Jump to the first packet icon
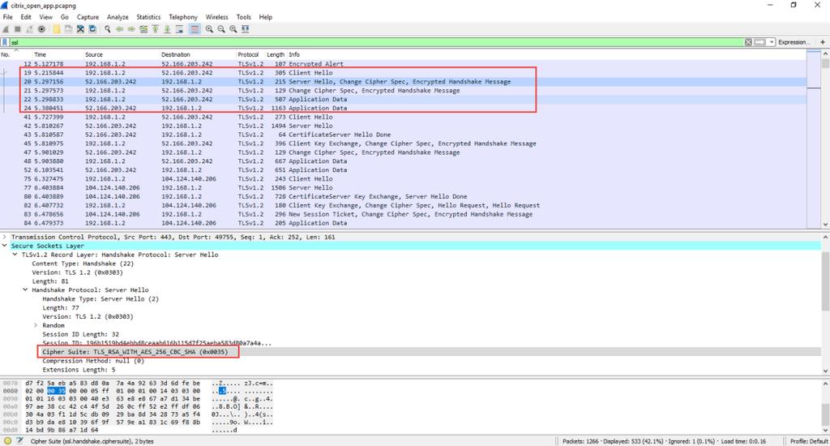830x446 pixels. [x=156, y=29]
